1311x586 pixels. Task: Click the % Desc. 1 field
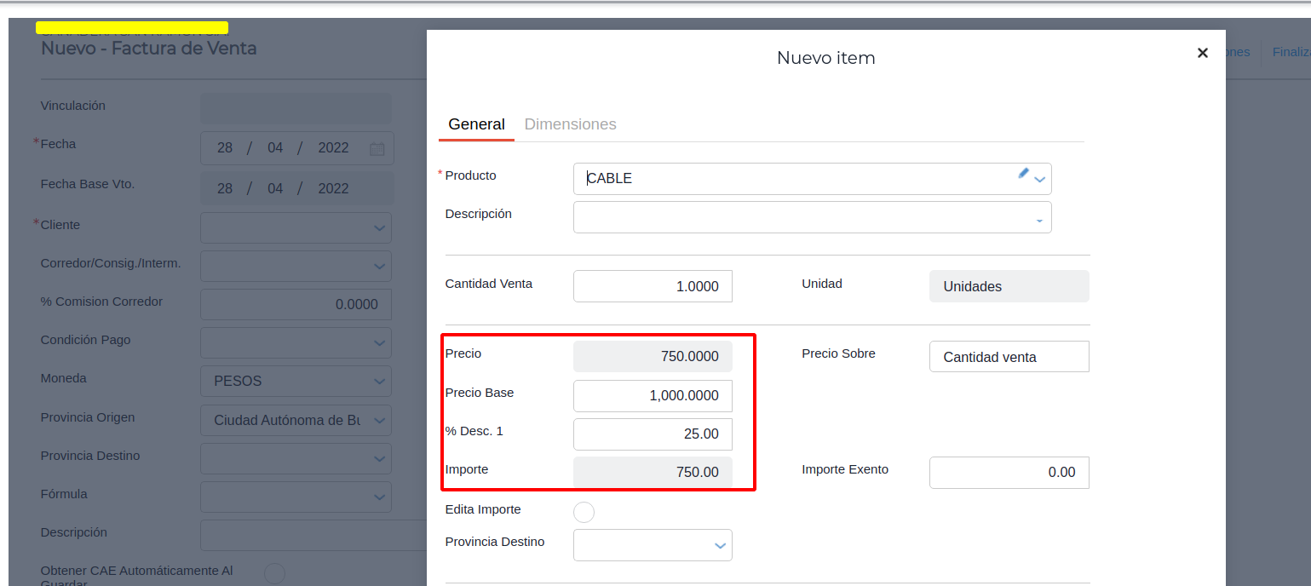click(x=653, y=434)
